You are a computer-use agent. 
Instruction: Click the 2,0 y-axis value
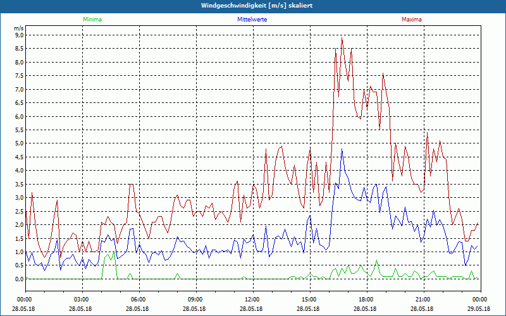click(x=20, y=225)
